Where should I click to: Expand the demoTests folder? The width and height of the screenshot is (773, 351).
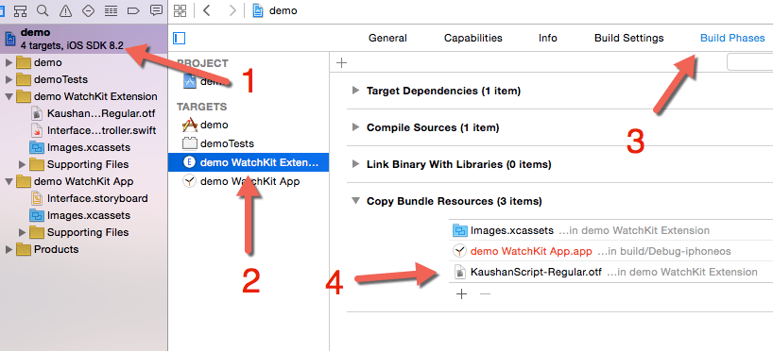pyautogui.click(x=9, y=79)
